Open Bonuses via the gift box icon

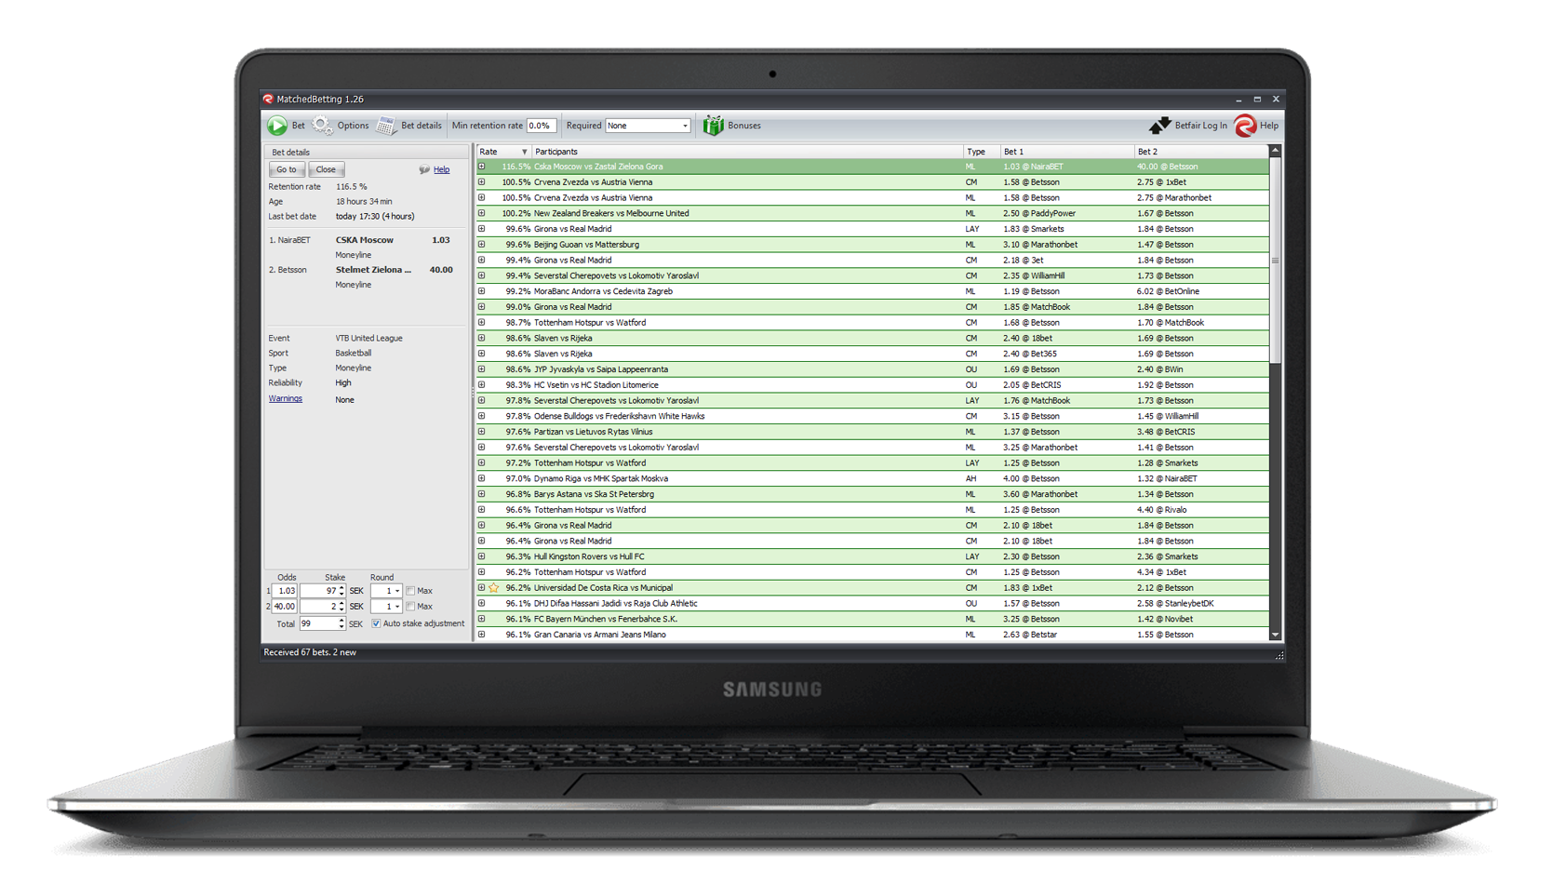713,126
